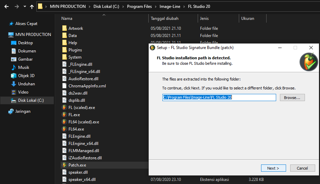Click the Back arrow in File Explorer
Viewport: 320px width, 184px height.
pos(7,7)
